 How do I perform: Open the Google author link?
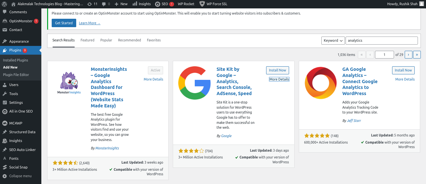226,136
